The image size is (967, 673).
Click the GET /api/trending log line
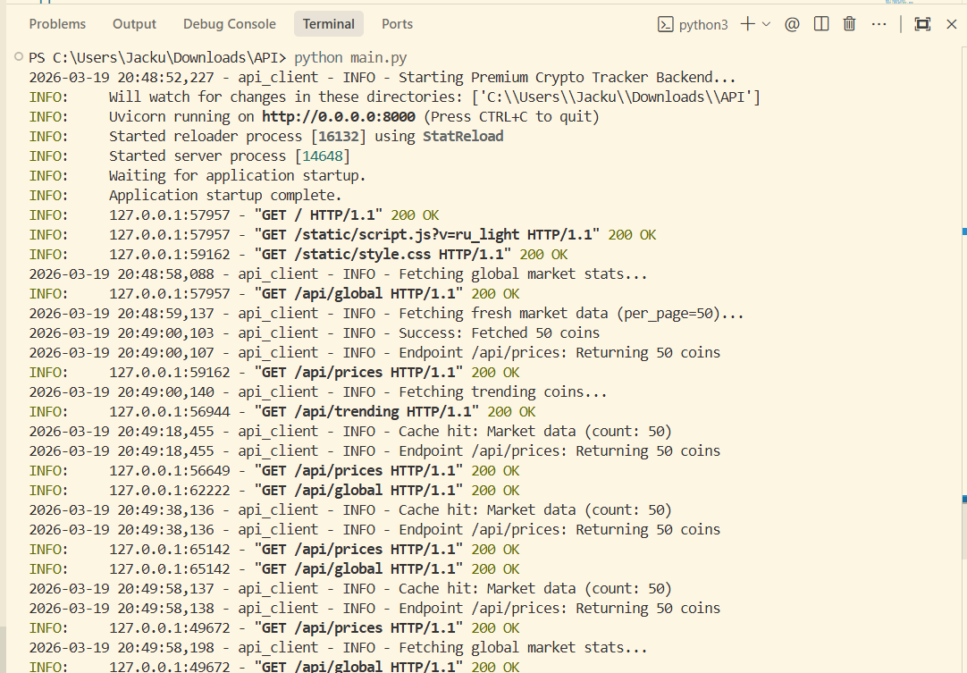[366, 411]
